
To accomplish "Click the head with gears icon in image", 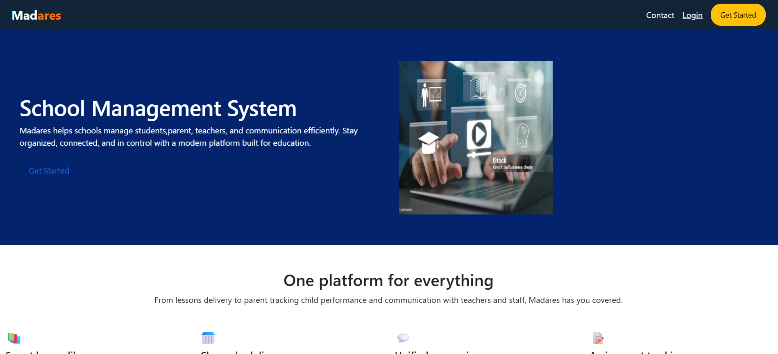I will tap(522, 135).
